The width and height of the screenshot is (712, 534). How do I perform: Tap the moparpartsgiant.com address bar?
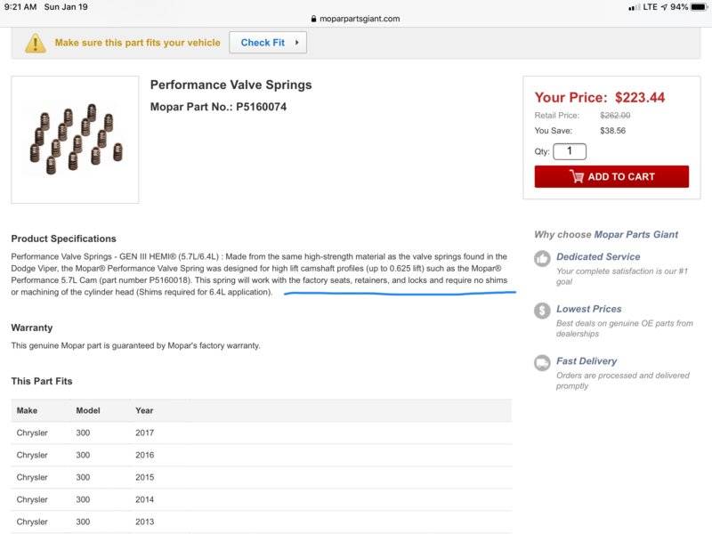[360, 19]
